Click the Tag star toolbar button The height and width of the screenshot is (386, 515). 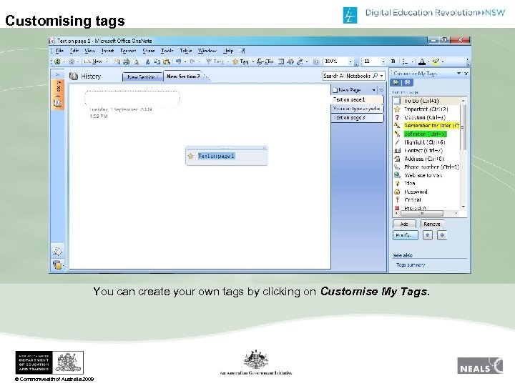pos(241,61)
